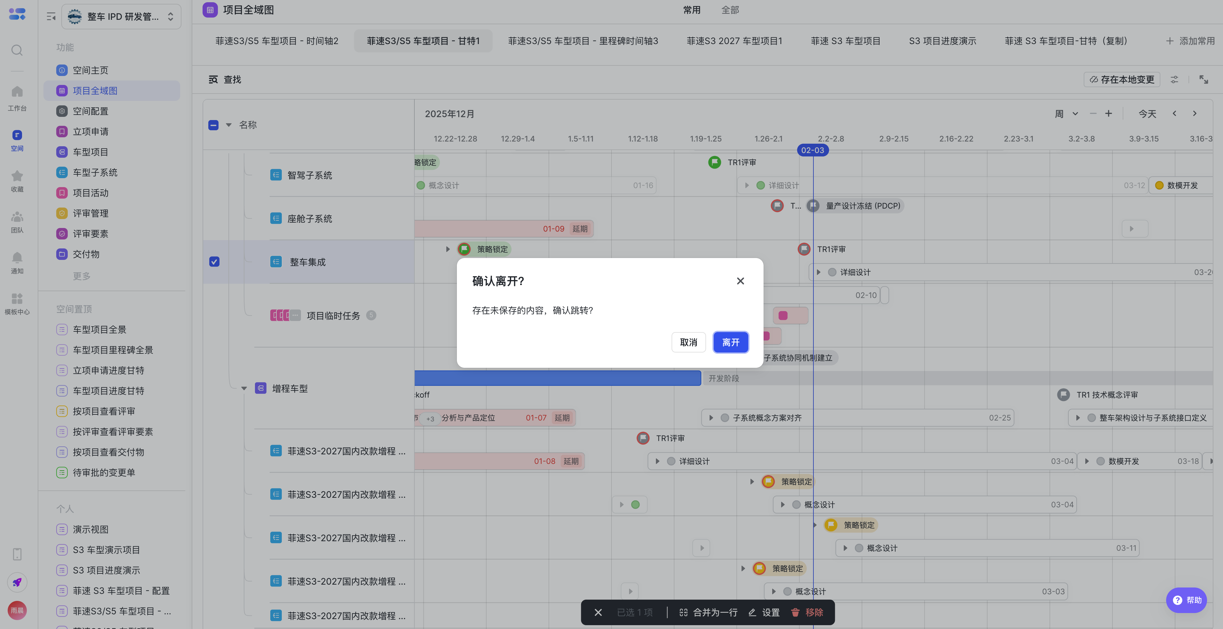This screenshot has width=1223, height=629.
Task: Open 待审批的变更单 pinned view
Action: [112, 473]
